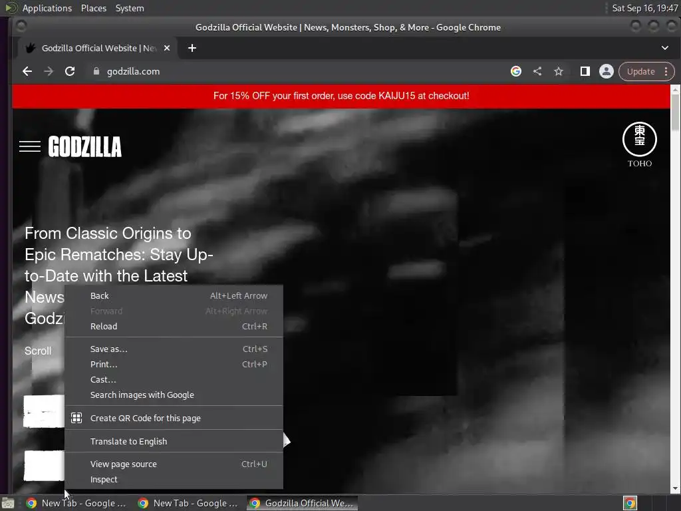Image resolution: width=681 pixels, height=511 pixels.
Task: Select Translate to English
Action: coord(174,442)
